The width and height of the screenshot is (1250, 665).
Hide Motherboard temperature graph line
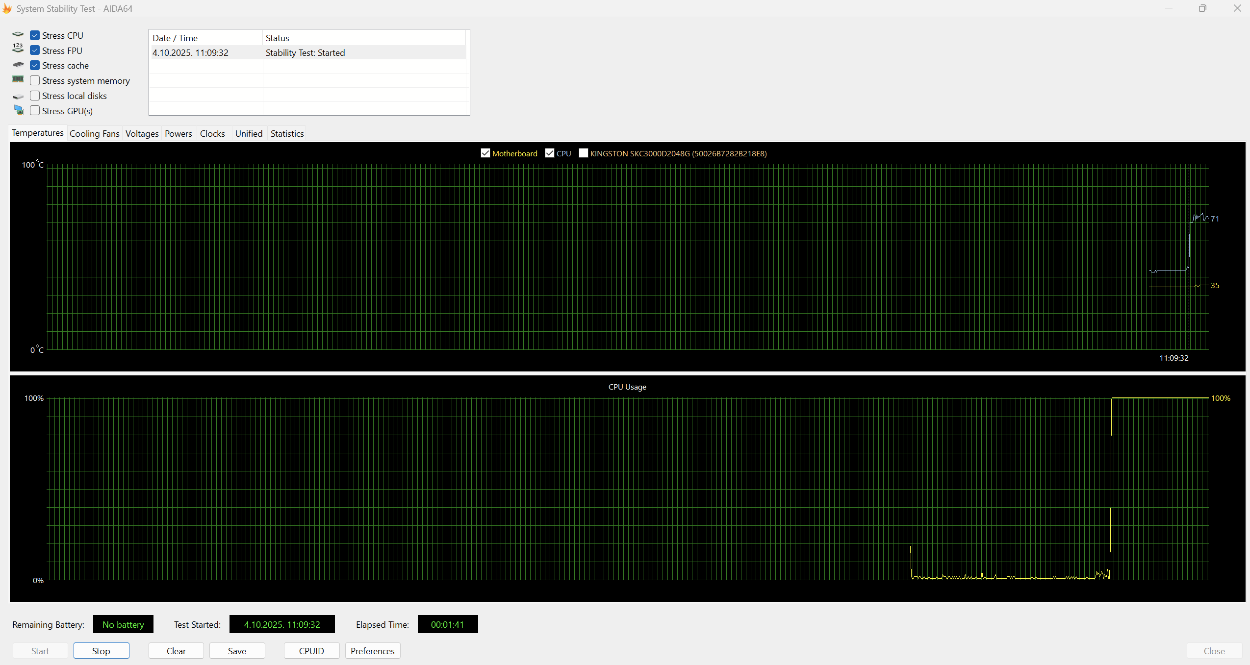pyautogui.click(x=485, y=153)
